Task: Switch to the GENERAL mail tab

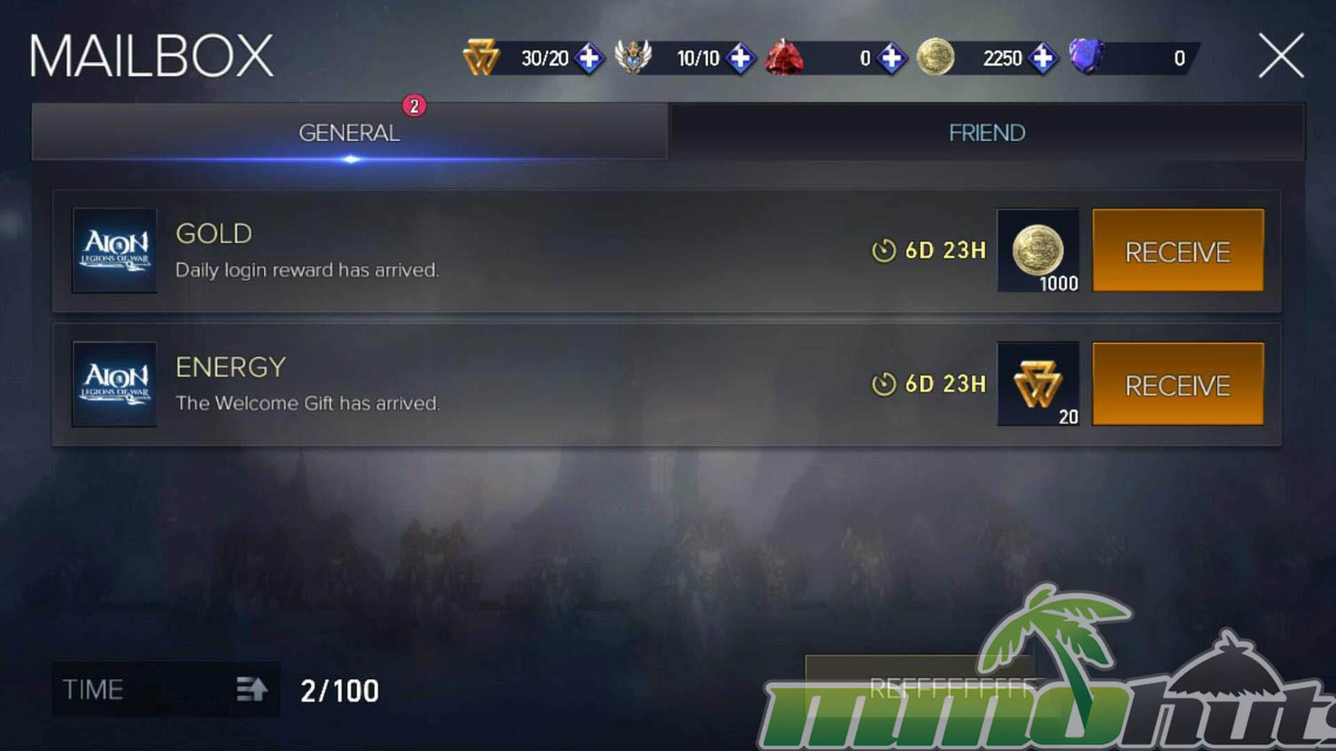Action: 349,132
